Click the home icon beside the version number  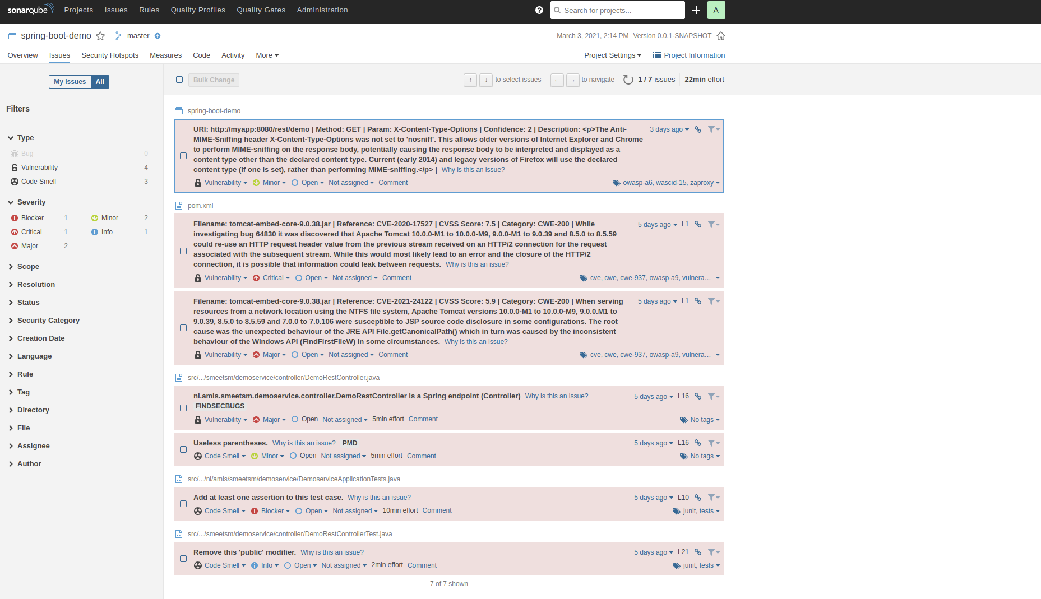pyautogui.click(x=721, y=36)
